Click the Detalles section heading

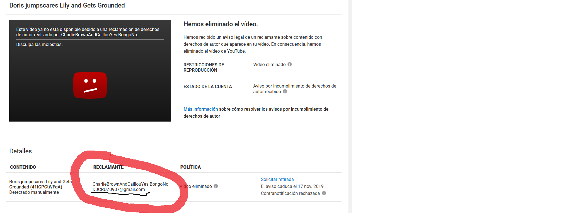(x=21, y=151)
